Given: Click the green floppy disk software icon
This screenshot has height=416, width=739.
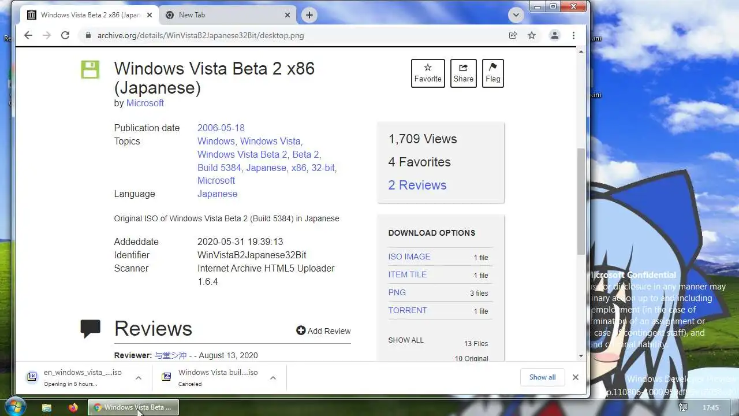Looking at the screenshot, I should point(90,69).
